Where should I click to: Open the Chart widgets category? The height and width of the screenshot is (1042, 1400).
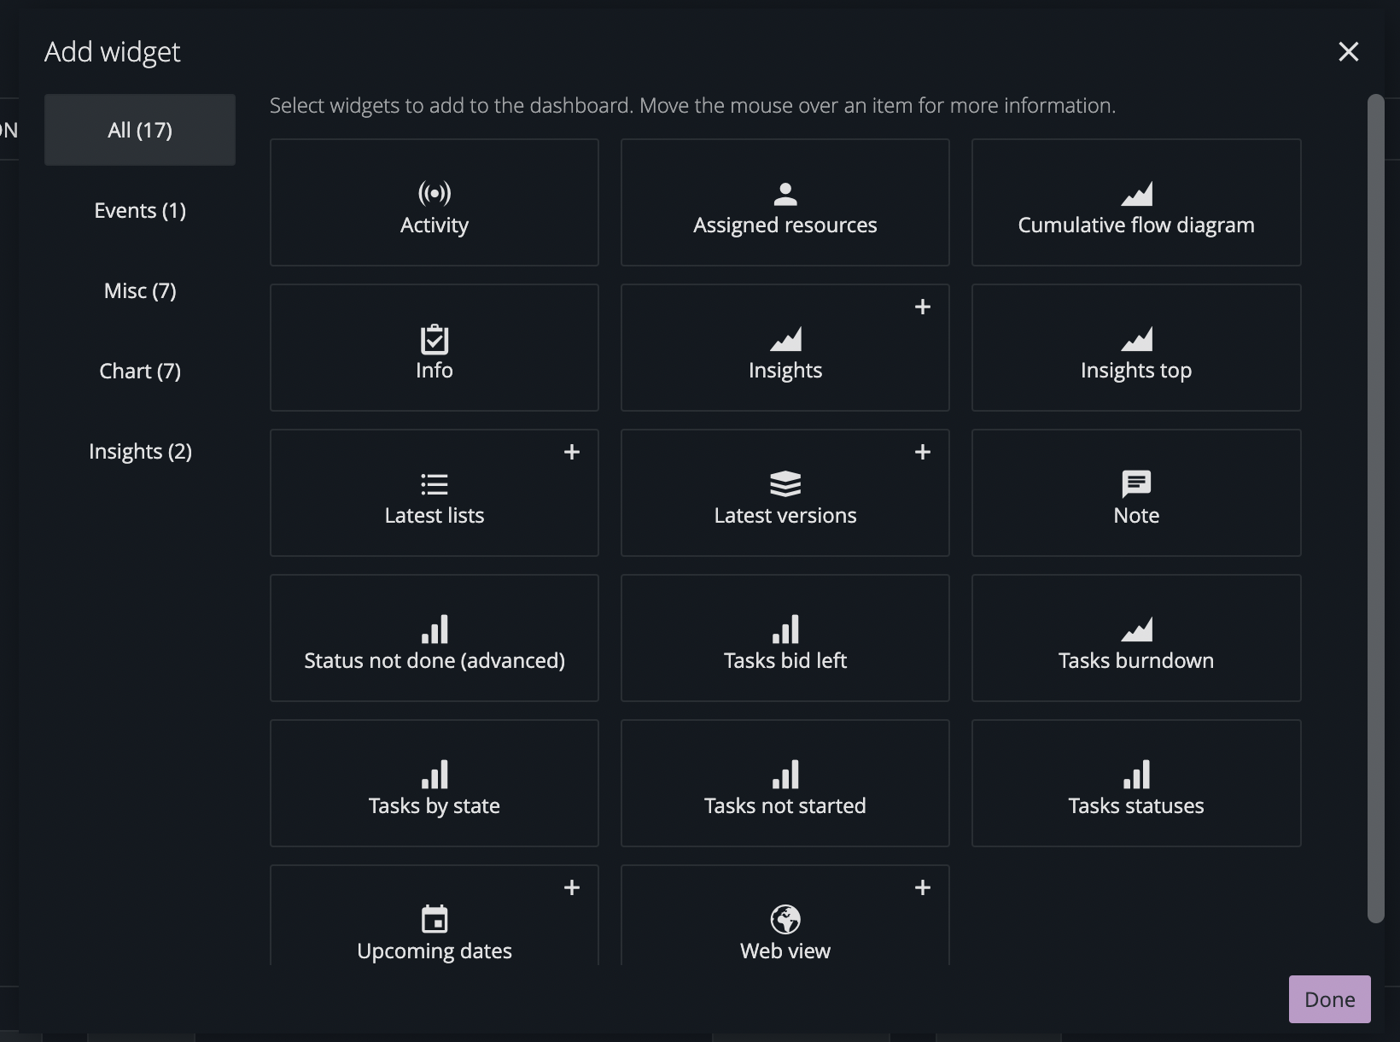click(x=140, y=371)
